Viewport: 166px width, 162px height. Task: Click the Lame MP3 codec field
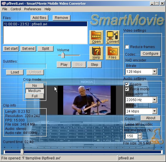click(x=143, y=124)
